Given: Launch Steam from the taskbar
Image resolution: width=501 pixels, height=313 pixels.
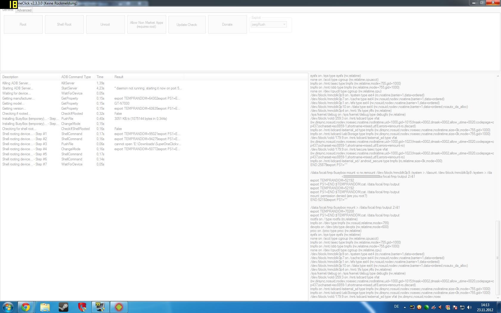Looking at the screenshot, I should (63, 307).
